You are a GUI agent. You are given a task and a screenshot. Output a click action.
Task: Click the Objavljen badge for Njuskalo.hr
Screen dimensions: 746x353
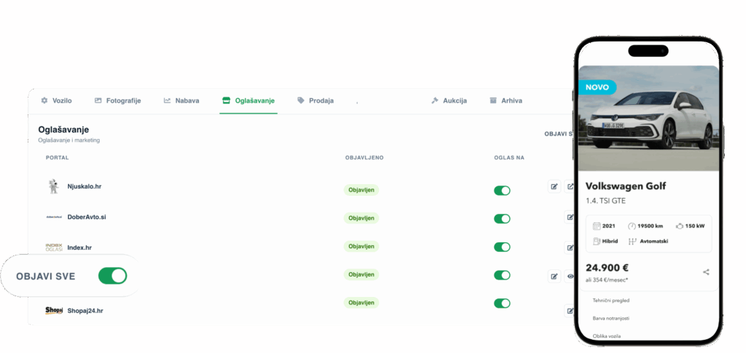point(361,190)
